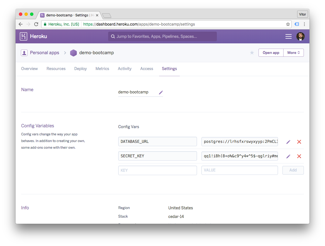The height and width of the screenshot is (246, 325).
Task: Switch to the Deploy tab
Action: 80,69
